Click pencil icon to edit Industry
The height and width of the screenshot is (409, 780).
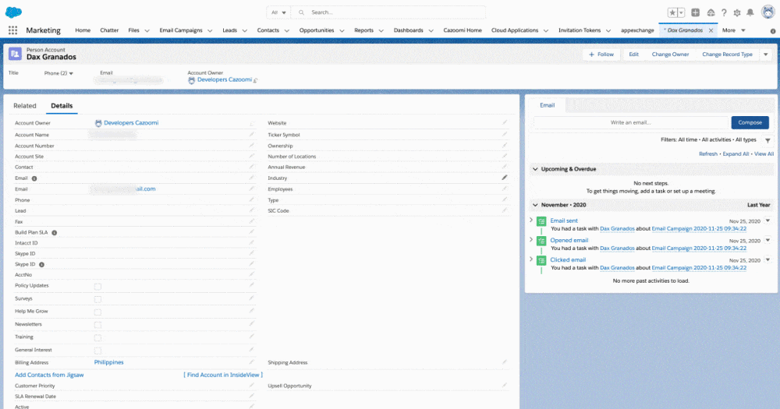click(505, 178)
